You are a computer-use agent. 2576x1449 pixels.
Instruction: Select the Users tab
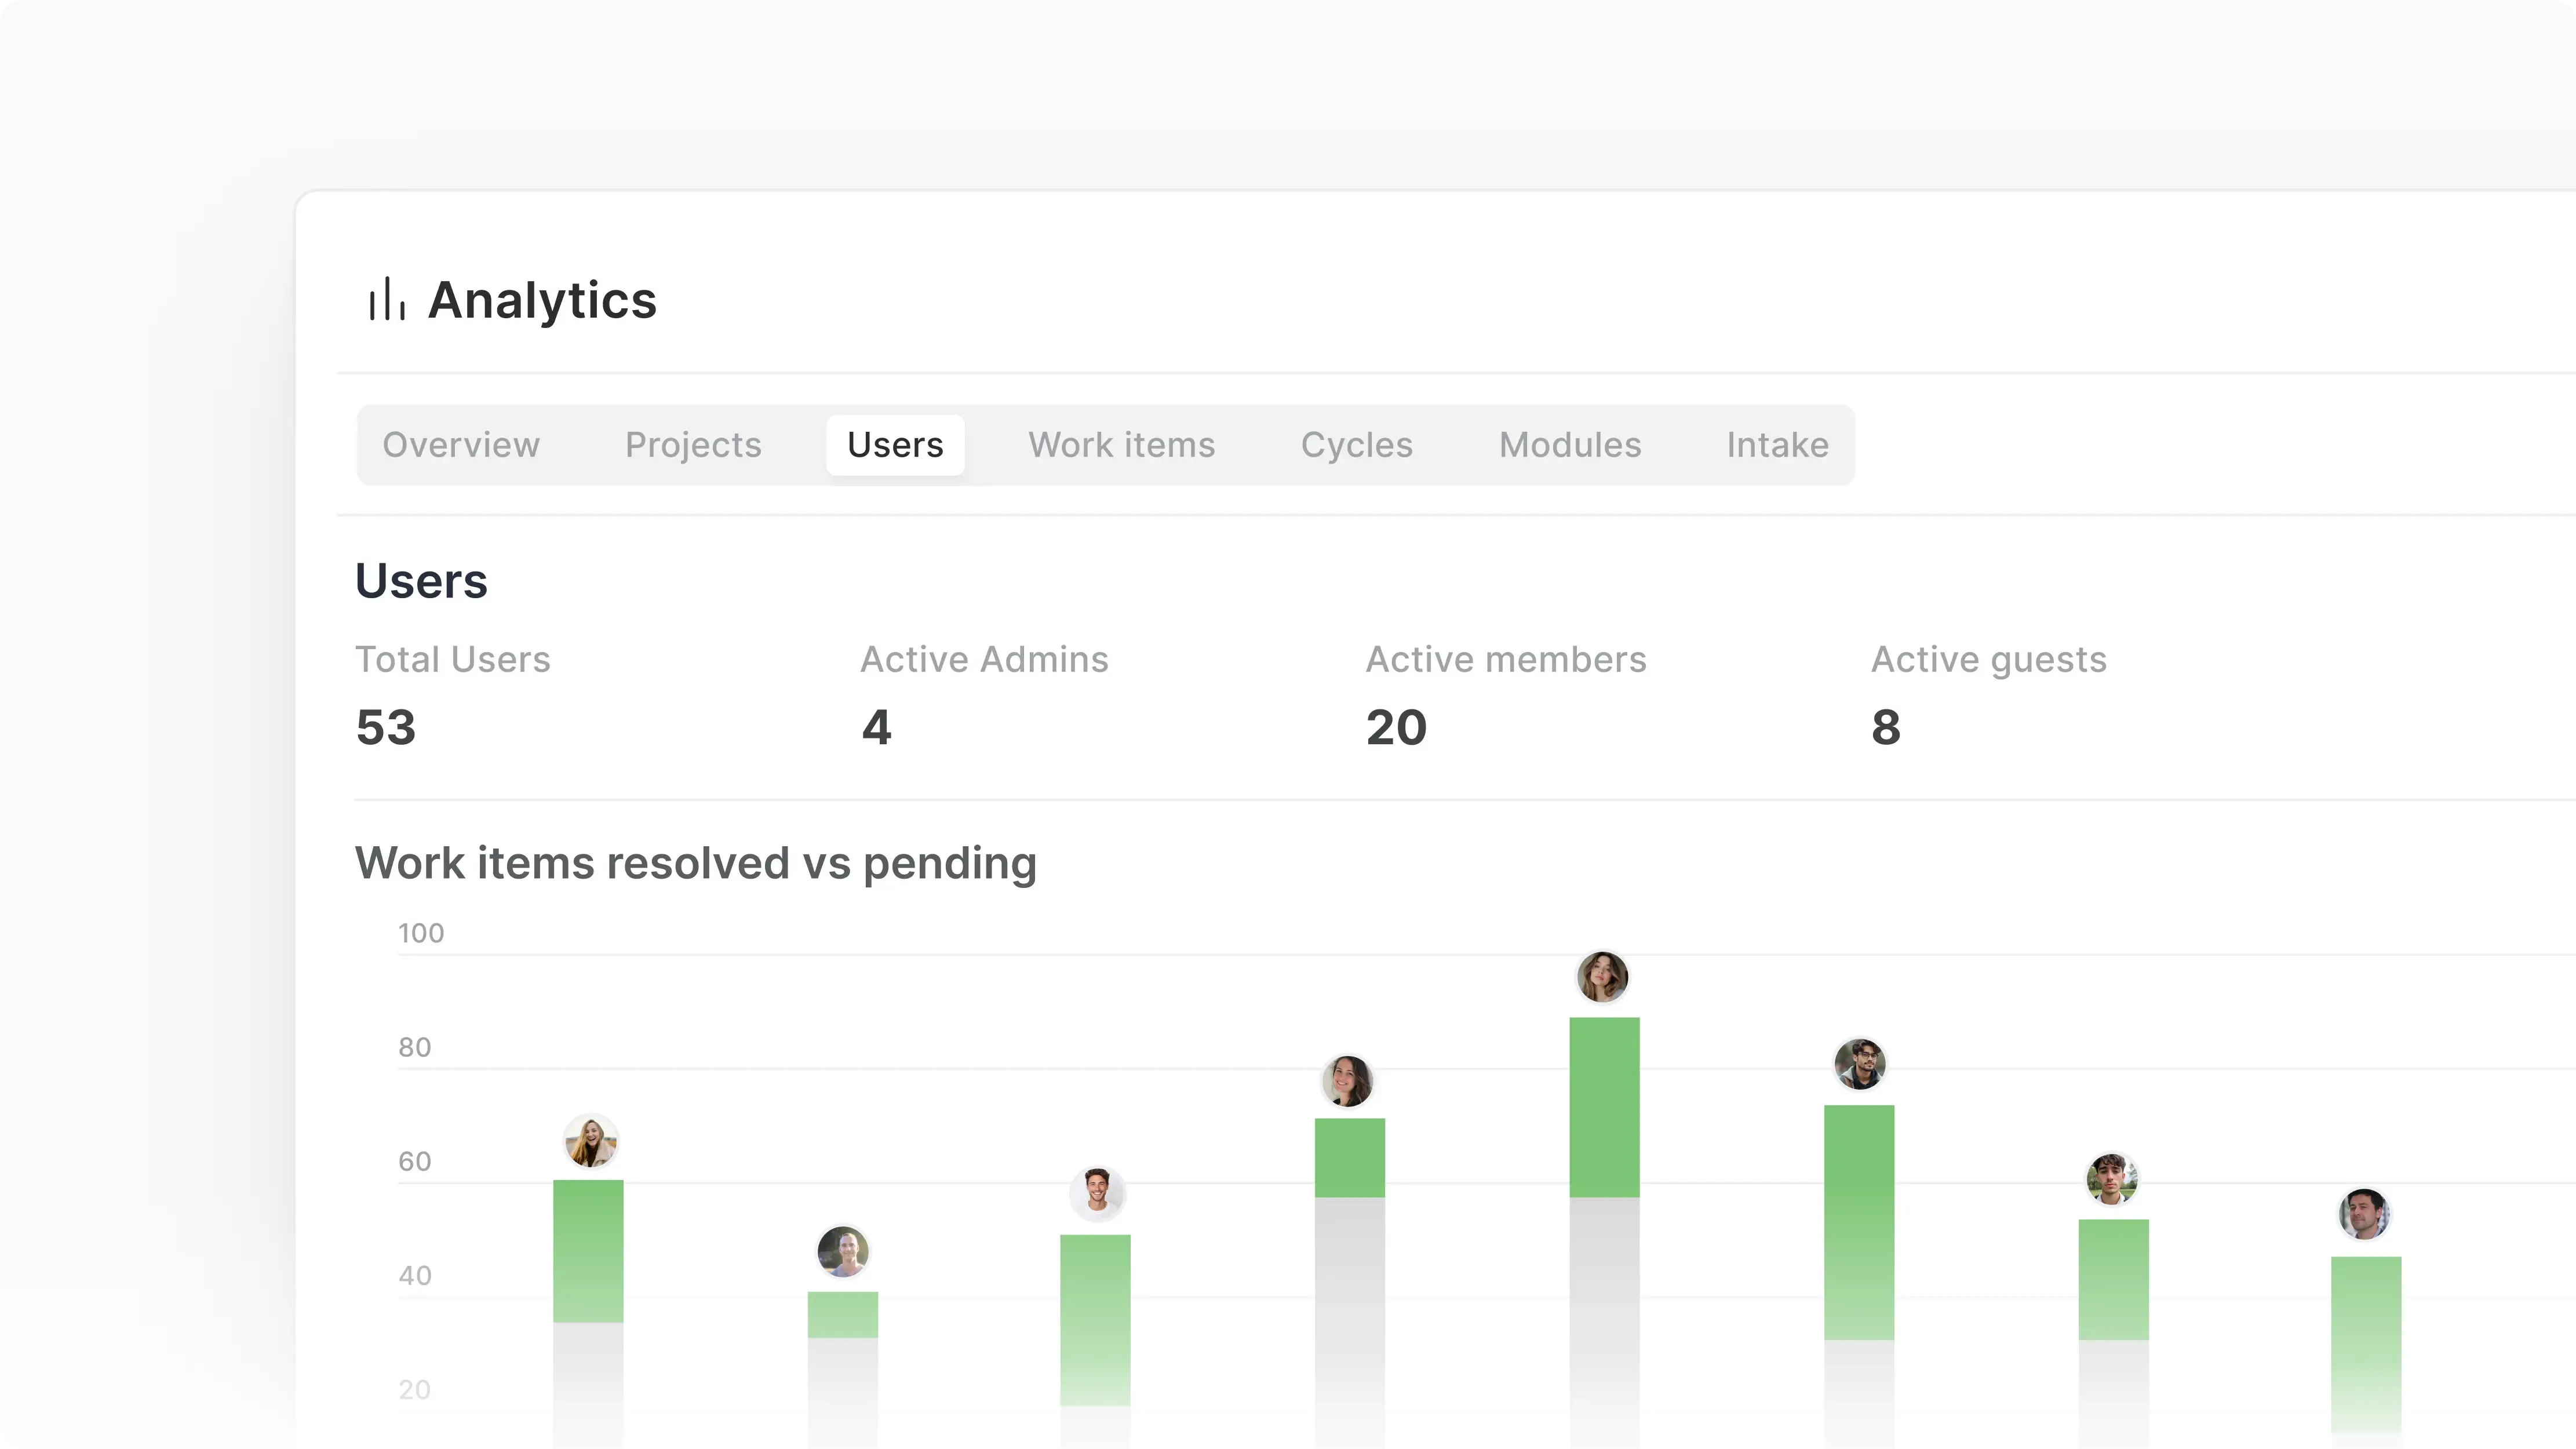tap(895, 445)
